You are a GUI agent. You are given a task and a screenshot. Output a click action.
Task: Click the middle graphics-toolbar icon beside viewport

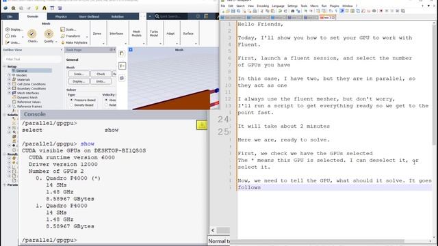[122, 66]
